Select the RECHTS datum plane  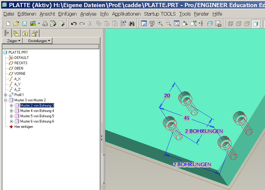coord(21,63)
